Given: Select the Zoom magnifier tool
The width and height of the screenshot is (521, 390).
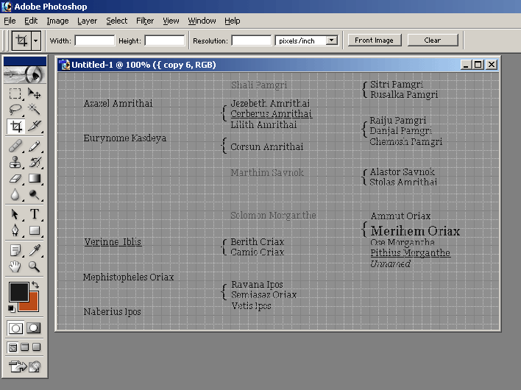Looking at the screenshot, I should pyautogui.click(x=35, y=266).
